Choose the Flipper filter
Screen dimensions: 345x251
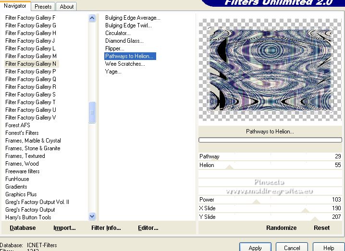coord(115,48)
